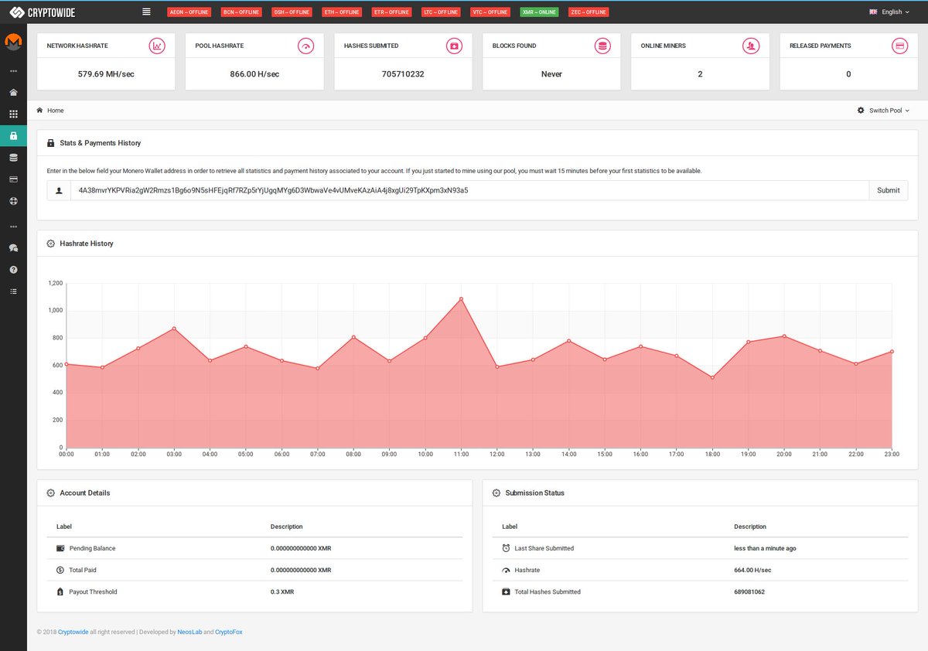This screenshot has width=928, height=651.
Task: Select the AEON offline pool badge
Action: (189, 12)
